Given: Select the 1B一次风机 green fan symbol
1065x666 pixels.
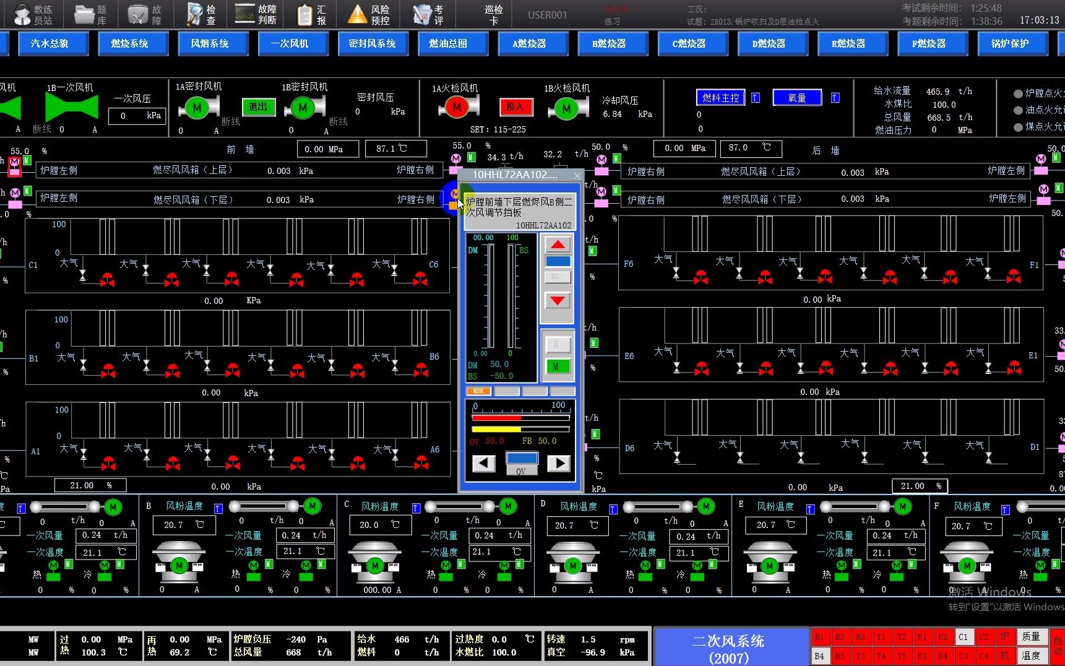Looking at the screenshot, I should pyautogui.click(x=72, y=107).
